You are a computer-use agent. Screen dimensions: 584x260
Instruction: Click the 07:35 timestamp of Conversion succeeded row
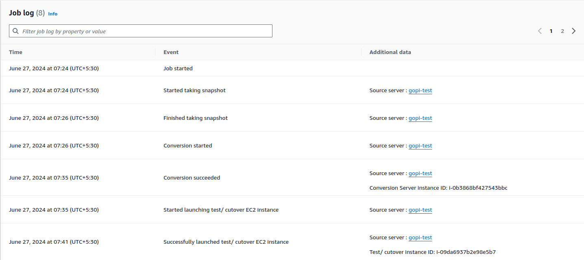click(x=54, y=178)
